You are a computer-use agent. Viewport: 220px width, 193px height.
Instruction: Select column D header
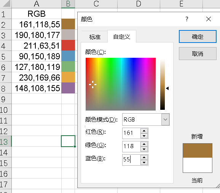pyautogui.click(x=139, y=4)
